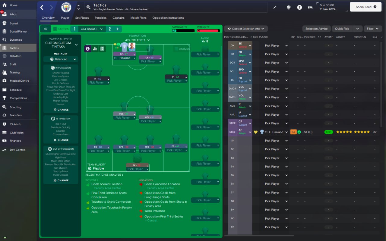Open the Captains tab
Viewport: 386px width, 241px height.
point(119,18)
